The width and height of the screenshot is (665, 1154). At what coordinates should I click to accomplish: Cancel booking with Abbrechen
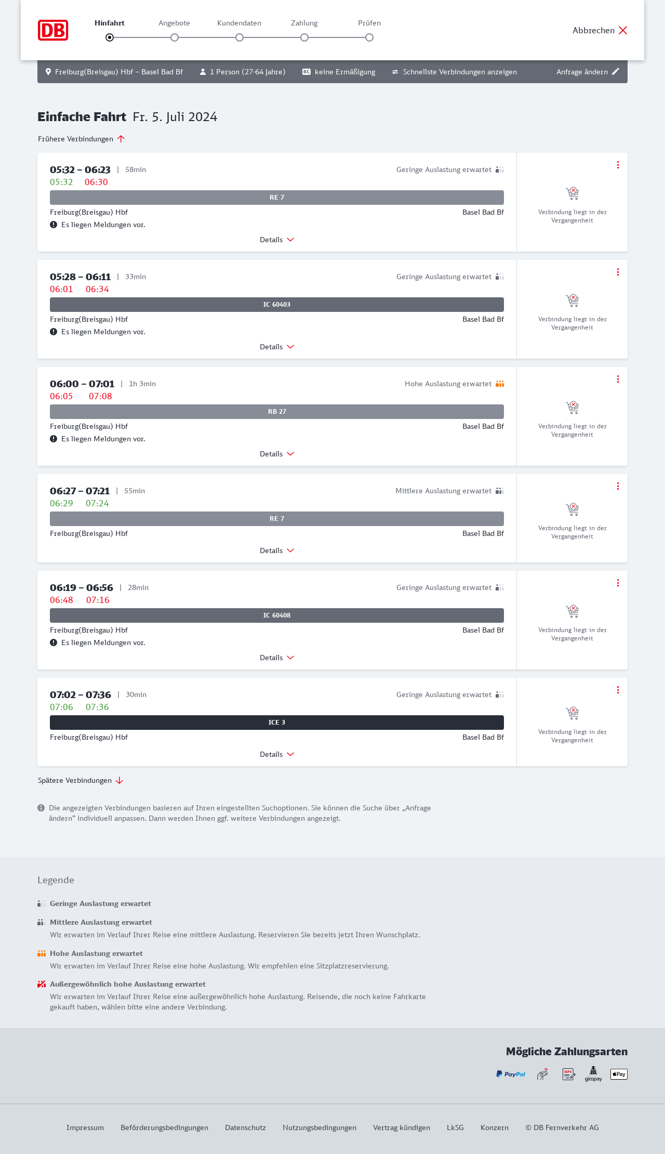pos(600,30)
